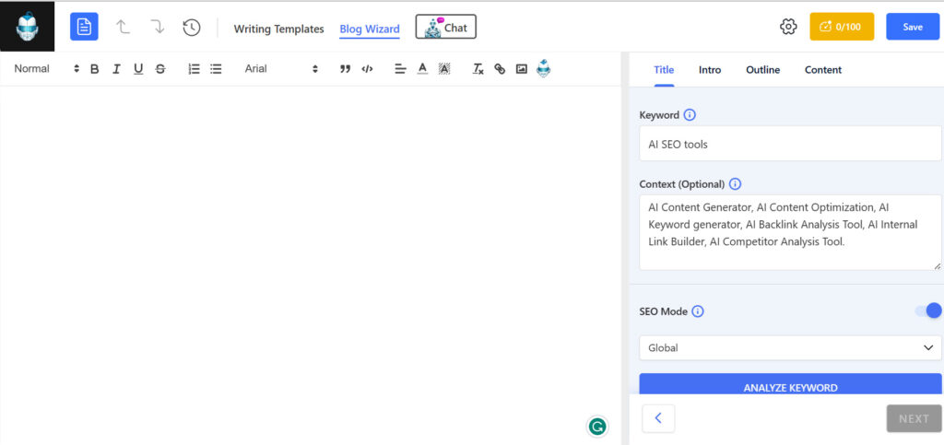Viewport: 944px width, 445px height.
Task: Click the robot logo icon
Action: 27,27
